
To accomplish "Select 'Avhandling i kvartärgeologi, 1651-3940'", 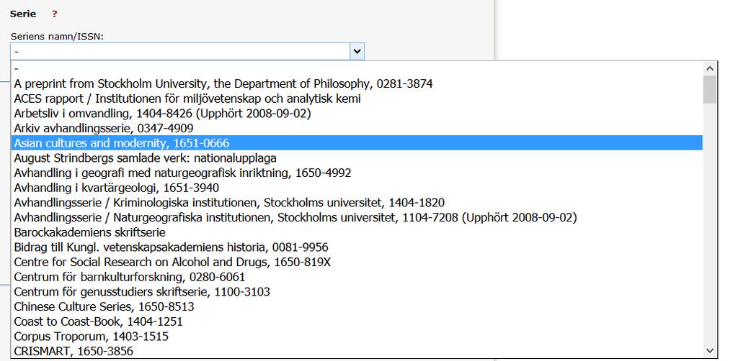I will pos(357,188).
